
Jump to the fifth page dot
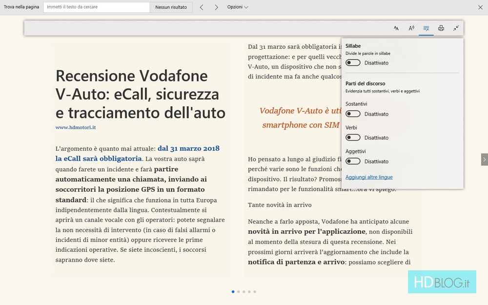click(x=255, y=292)
